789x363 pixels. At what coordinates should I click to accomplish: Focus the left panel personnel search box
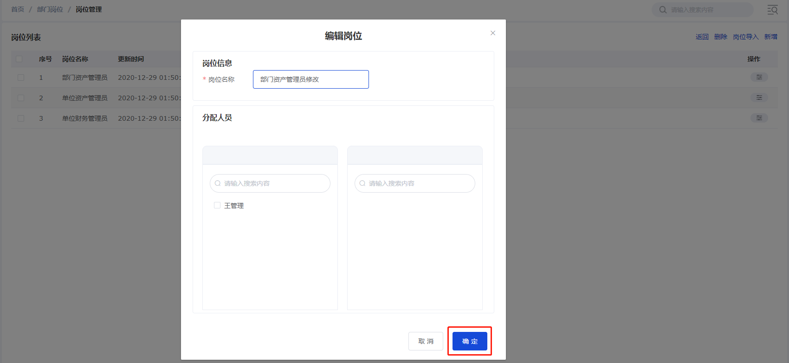click(274, 183)
